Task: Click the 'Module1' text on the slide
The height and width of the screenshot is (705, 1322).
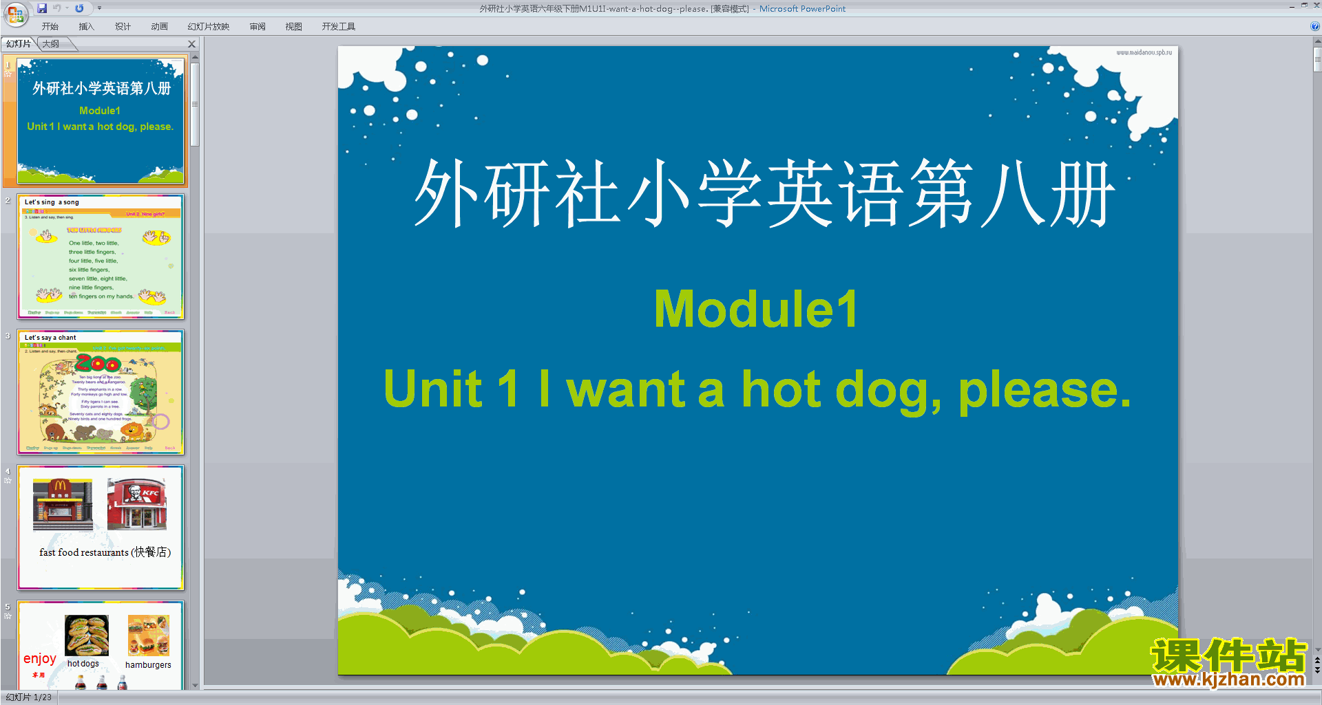Action: (x=756, y=309)
